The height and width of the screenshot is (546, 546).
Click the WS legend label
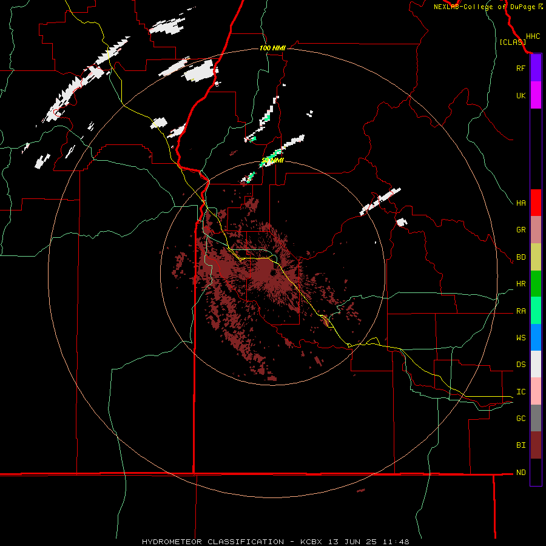pos(521,337)
